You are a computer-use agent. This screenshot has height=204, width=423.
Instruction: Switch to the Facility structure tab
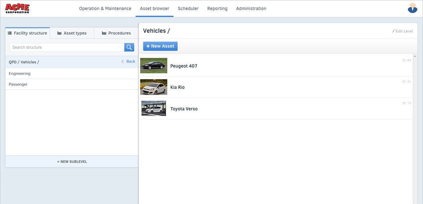coord(27,33)
